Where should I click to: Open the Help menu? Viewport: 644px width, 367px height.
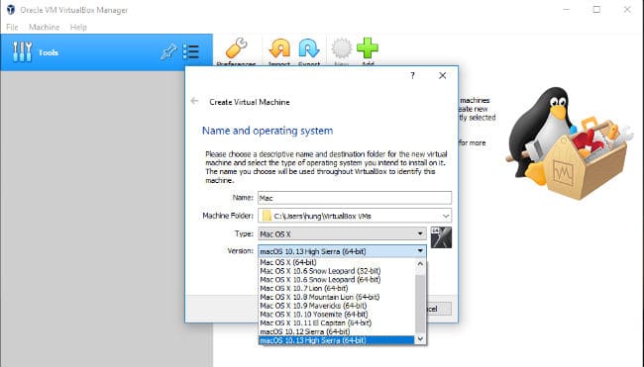point(78,27)
